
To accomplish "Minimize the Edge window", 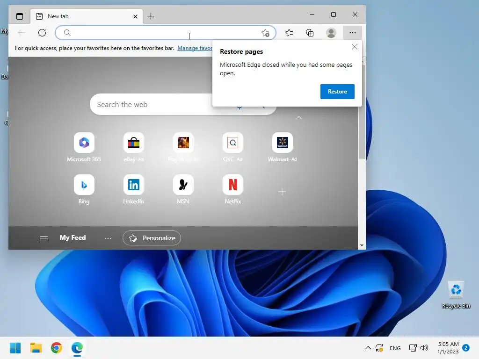I will 312,14.
